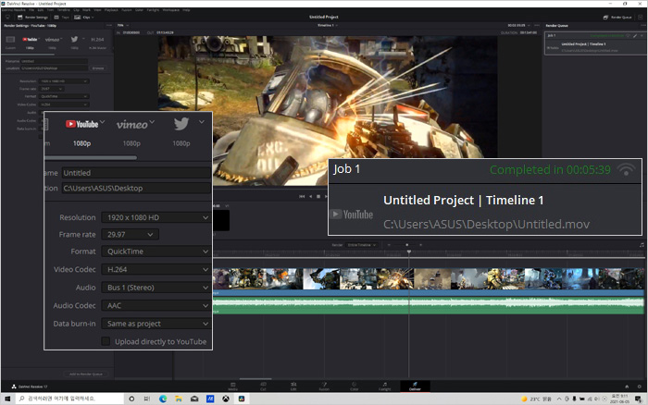The image size is (648, 405).
Task: Open the Render Entire Timeline range dropdown
Action: tap(362, 245)
